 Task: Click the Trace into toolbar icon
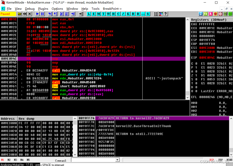62,14
